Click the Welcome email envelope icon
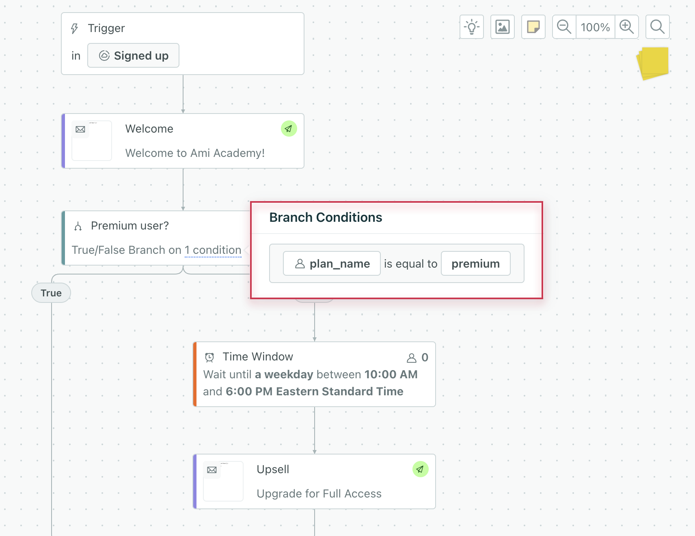Image resolution: width=695 pixels, height=536 pixels. click(x=80, y=129)
